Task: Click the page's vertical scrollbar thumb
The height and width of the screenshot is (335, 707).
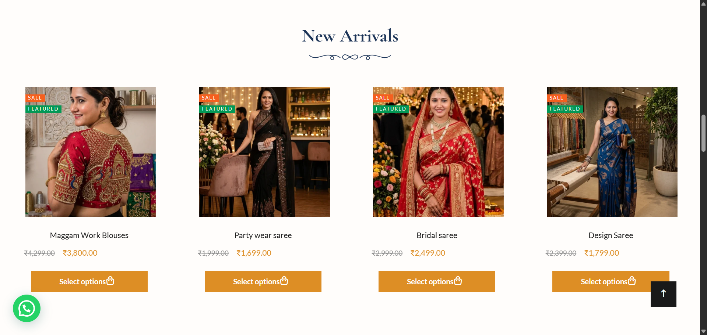Action: tap(703, 133)
